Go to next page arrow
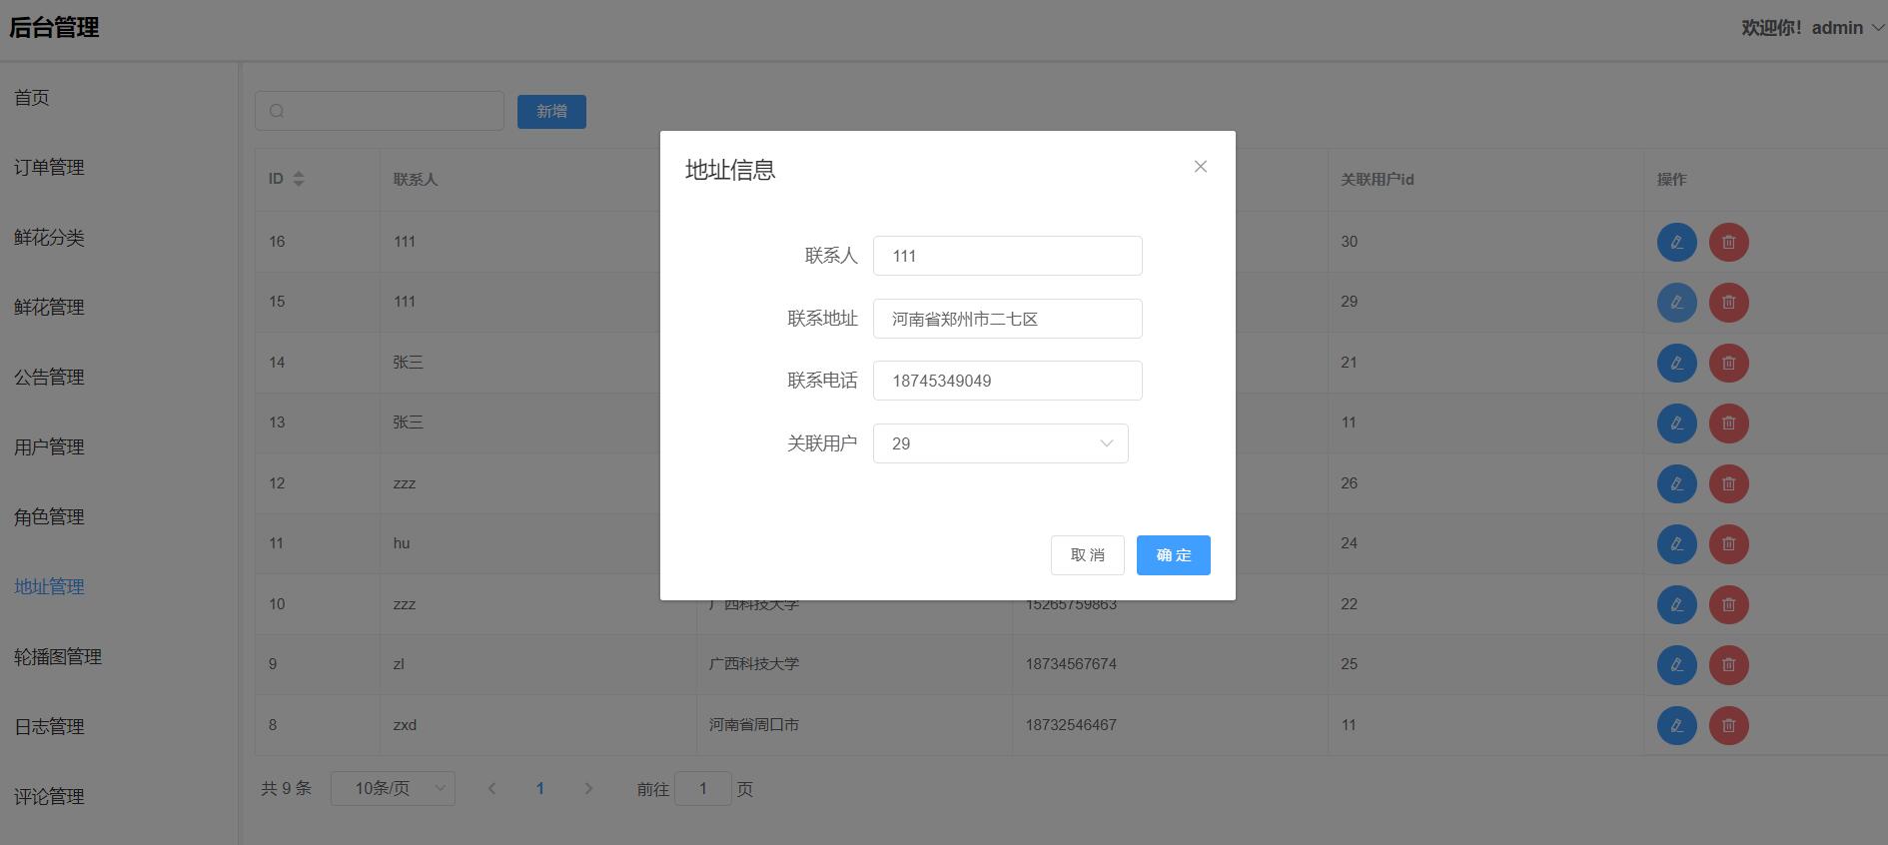 [588, 788]
